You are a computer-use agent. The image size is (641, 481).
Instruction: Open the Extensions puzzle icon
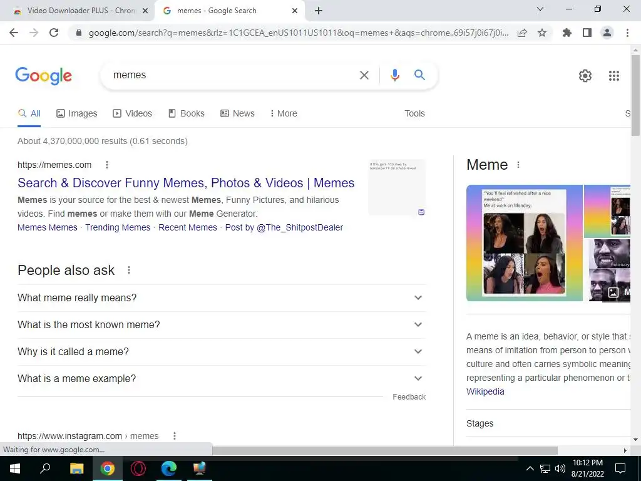click(x=567, y=33)
